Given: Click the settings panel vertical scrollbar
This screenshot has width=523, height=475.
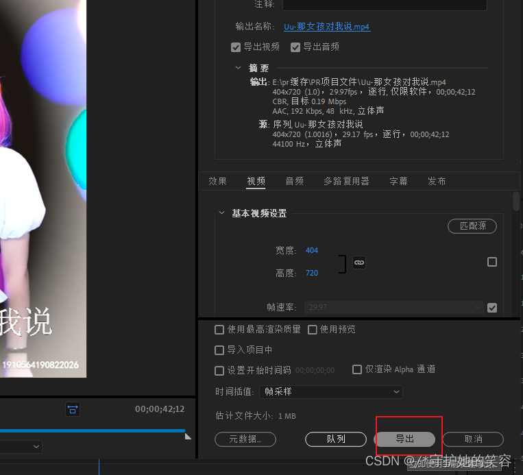Looking at the screenshot, I should 516,201.
